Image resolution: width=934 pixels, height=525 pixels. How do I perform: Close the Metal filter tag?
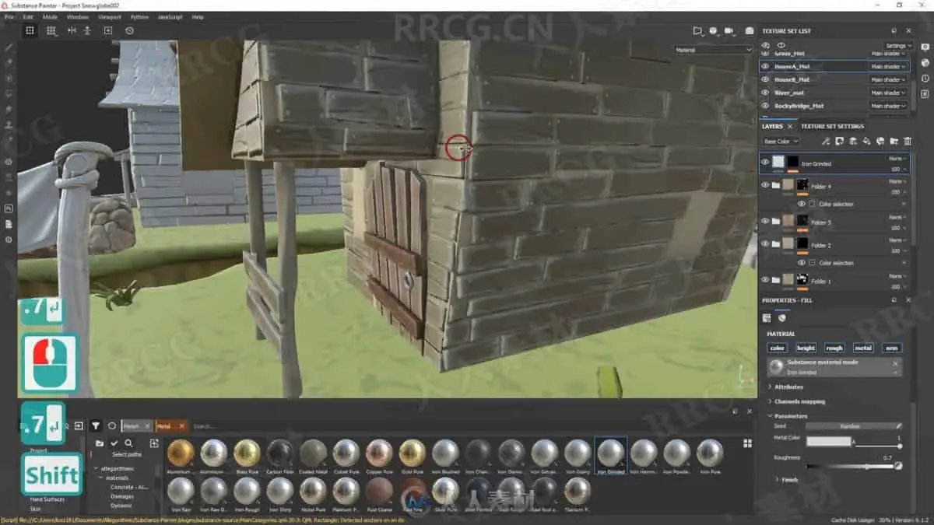[181, 426]
